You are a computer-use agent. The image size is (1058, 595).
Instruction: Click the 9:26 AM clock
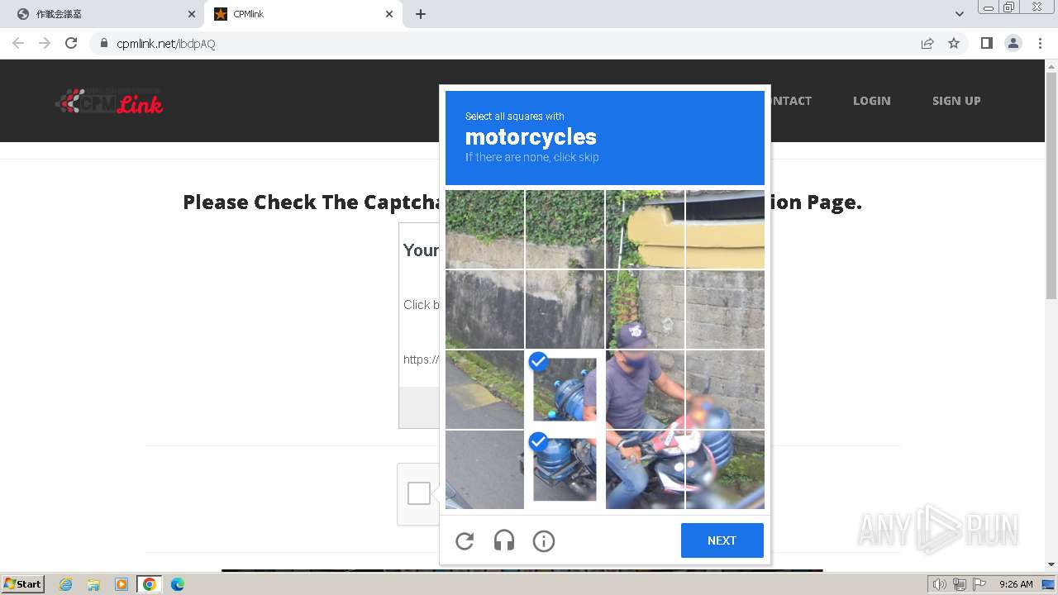[1016, 584]
